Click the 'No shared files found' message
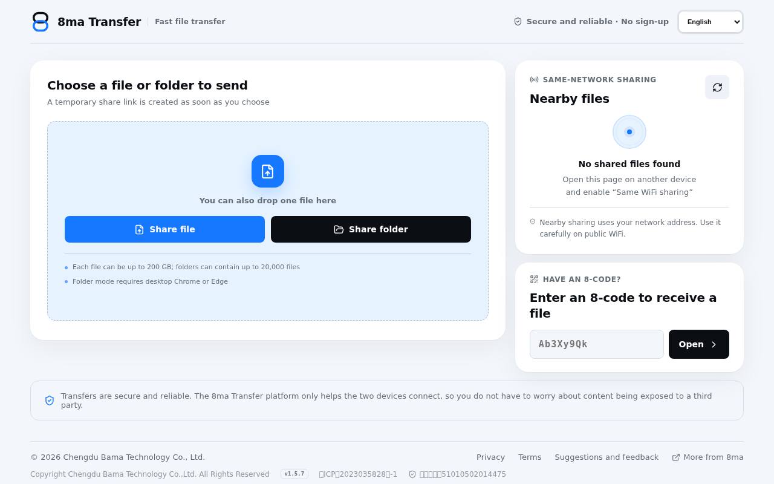This screenshot has width=774, height=484. coord(629,164)
